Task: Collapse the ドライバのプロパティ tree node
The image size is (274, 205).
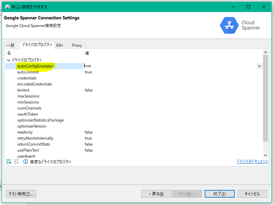Action: click(x=8, y=60)
